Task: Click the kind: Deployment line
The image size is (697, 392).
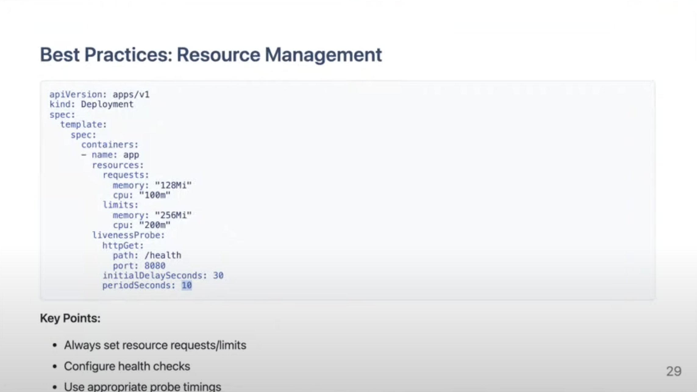Action: click(x=91, y=105)
